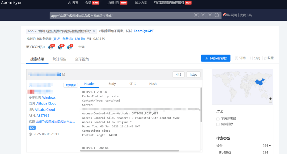Open the ZoomEye logo home link
287x154 pixels.
(x=11, y=3)
